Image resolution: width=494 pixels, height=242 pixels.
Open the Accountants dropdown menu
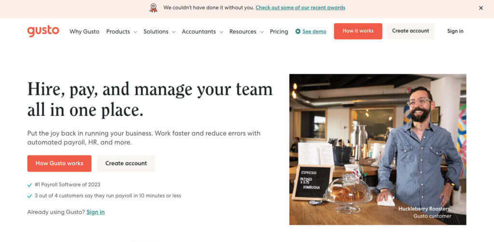coord(202,31)
